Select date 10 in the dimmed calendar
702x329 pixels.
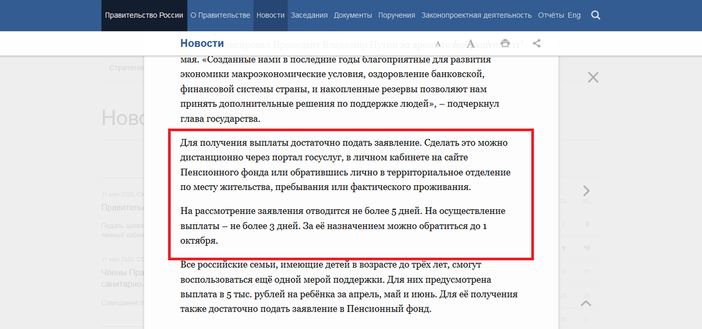click(x=586, y=248)
